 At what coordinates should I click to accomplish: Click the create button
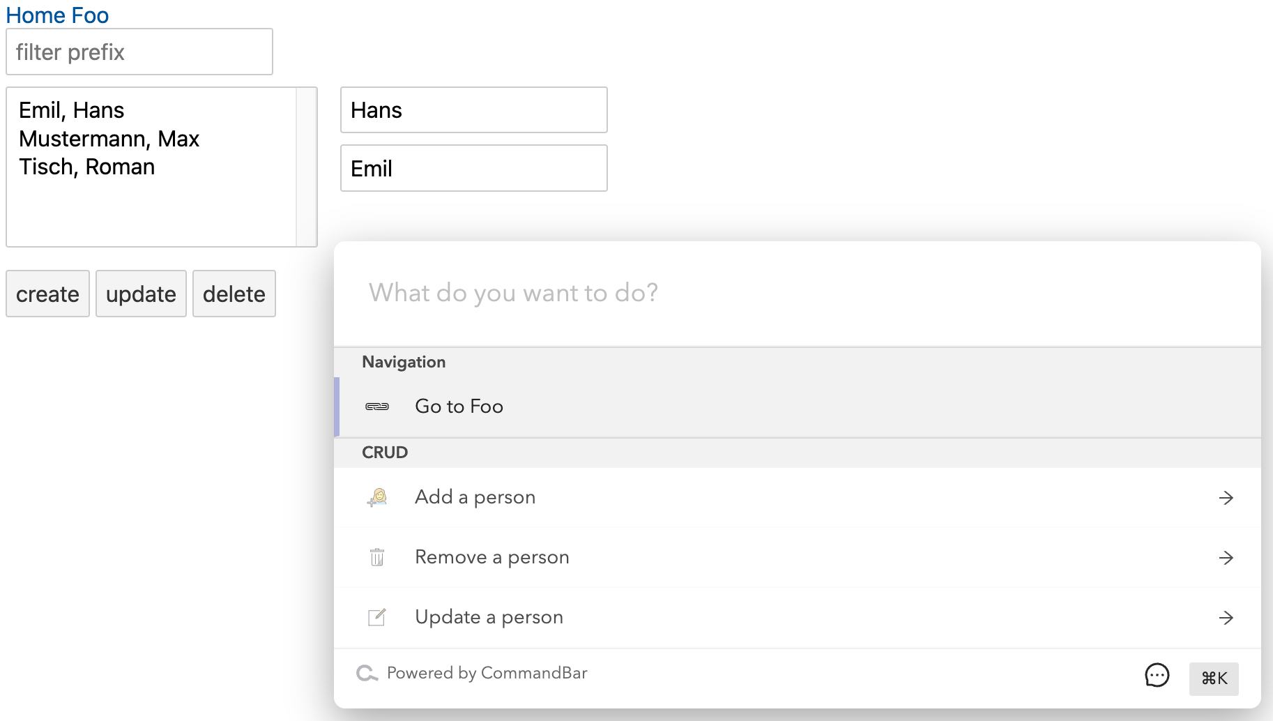(x=48, y=294)
